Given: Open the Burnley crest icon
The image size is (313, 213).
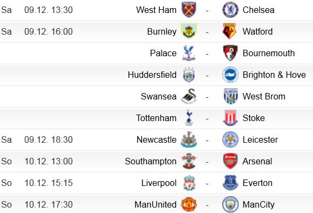Looking at the screenshot, I should point(189,31).
